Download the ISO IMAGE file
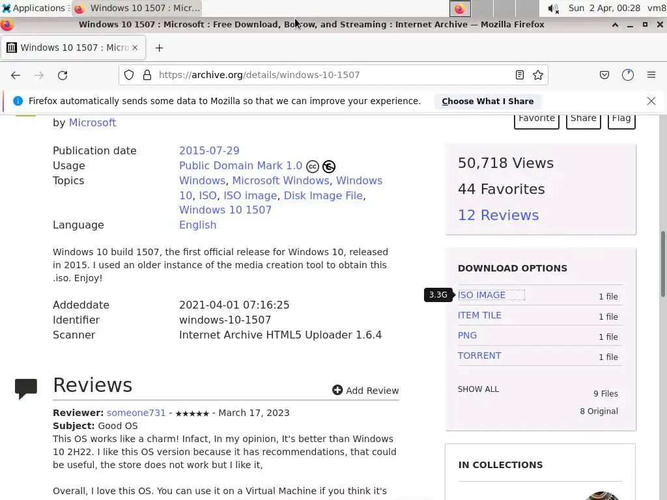This screenshot has height=500, width=667. [x=481, y=295]
